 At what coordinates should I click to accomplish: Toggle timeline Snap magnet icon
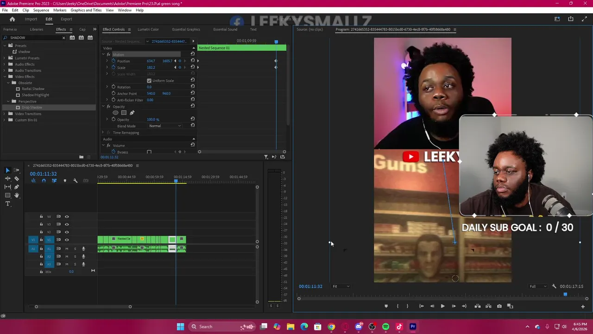44,180
